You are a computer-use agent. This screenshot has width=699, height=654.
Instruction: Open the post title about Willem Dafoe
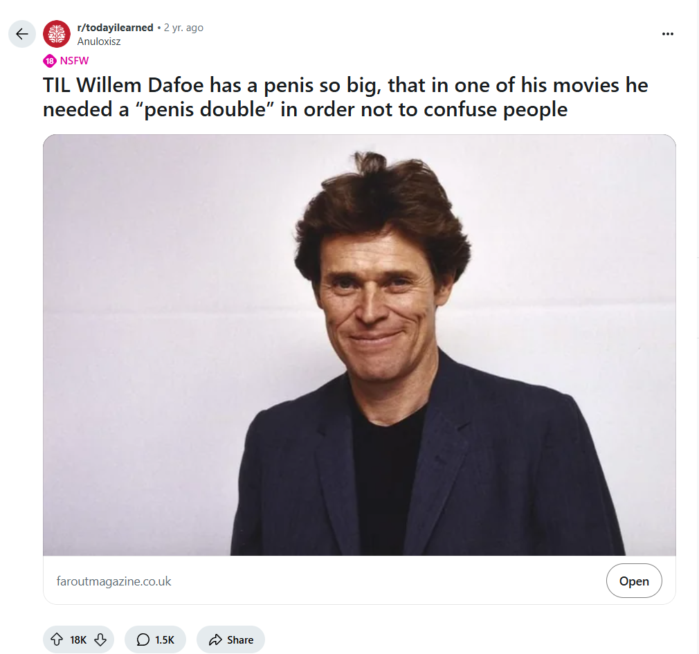point(345,97)
